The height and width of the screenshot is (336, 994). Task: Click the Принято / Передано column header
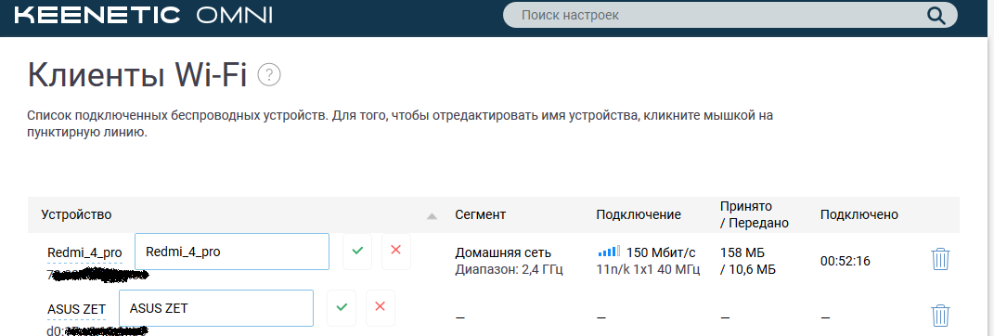tap(755, 214)
